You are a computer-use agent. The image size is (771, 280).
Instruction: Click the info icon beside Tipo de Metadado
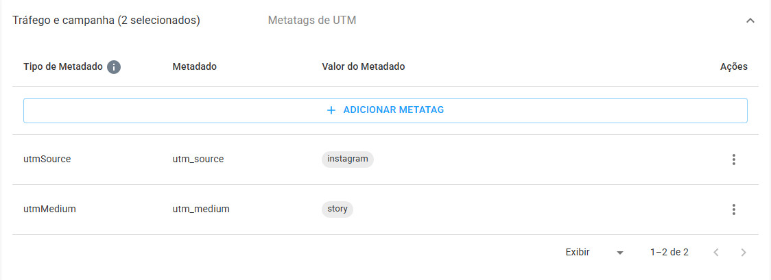point(114,66)
